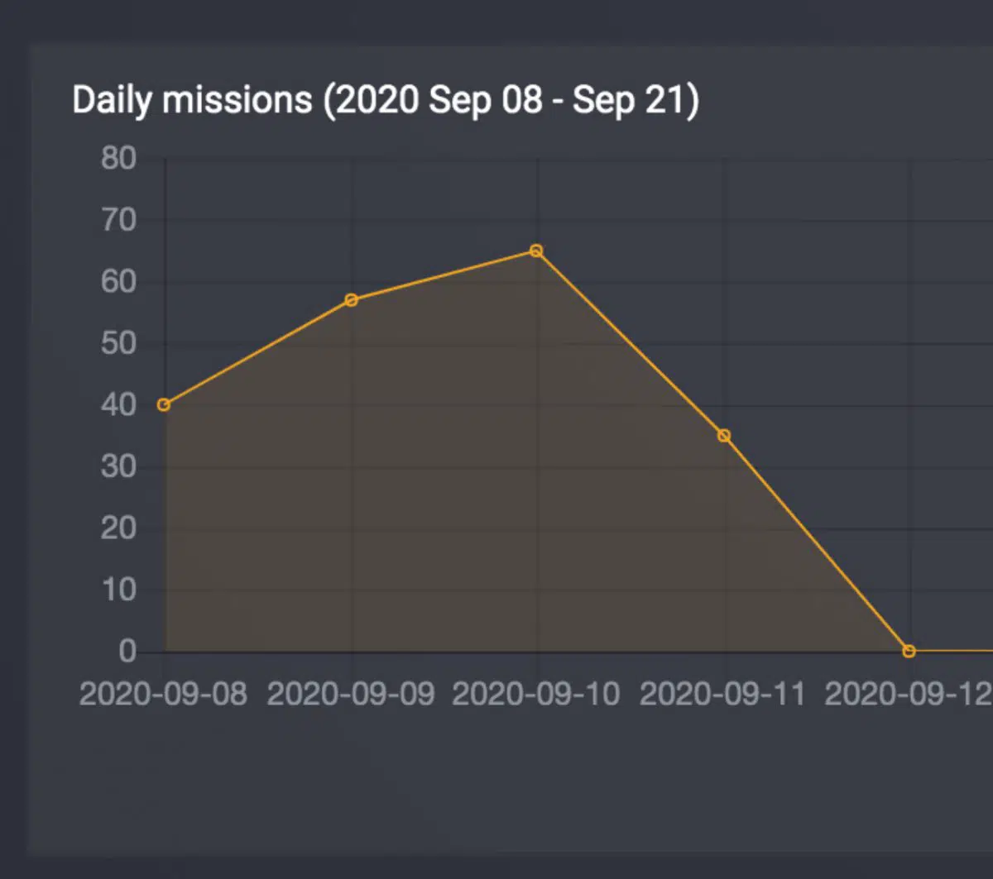The width and height of the screenshot is (993, 879).
Task: Click the zero-value point on 2020-09-12
Action: coord(909,652)
